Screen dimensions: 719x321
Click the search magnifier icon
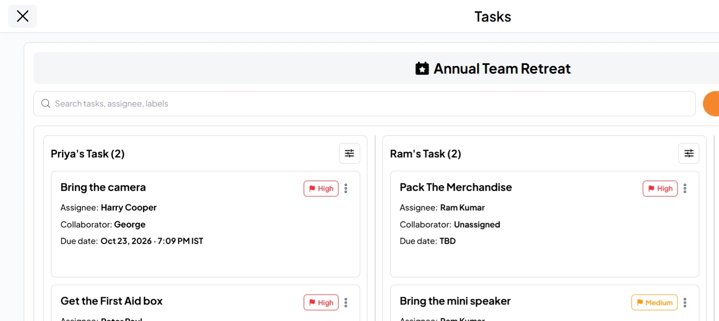[x=46, y=104]
